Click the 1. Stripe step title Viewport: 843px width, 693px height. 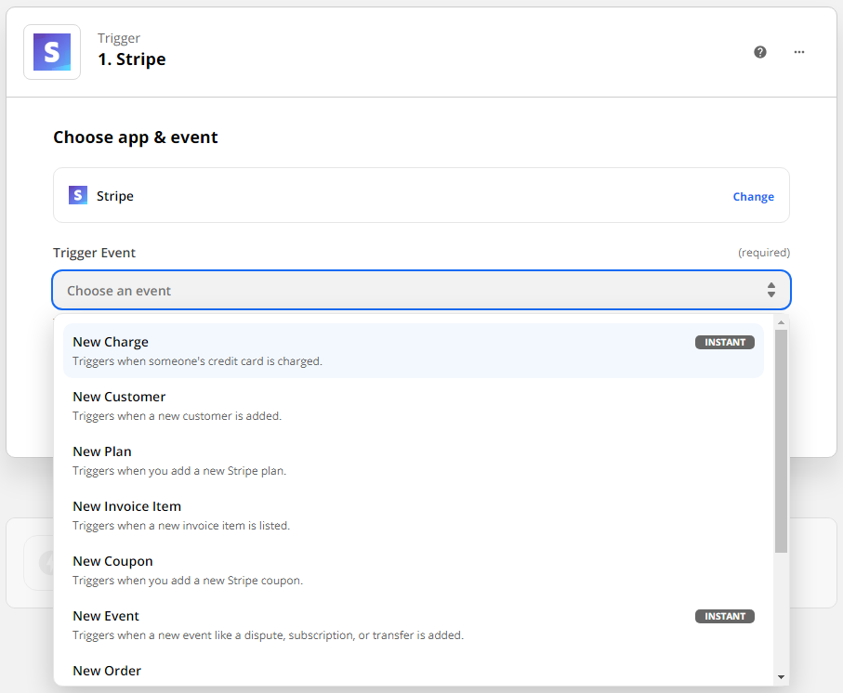point(131,59)
